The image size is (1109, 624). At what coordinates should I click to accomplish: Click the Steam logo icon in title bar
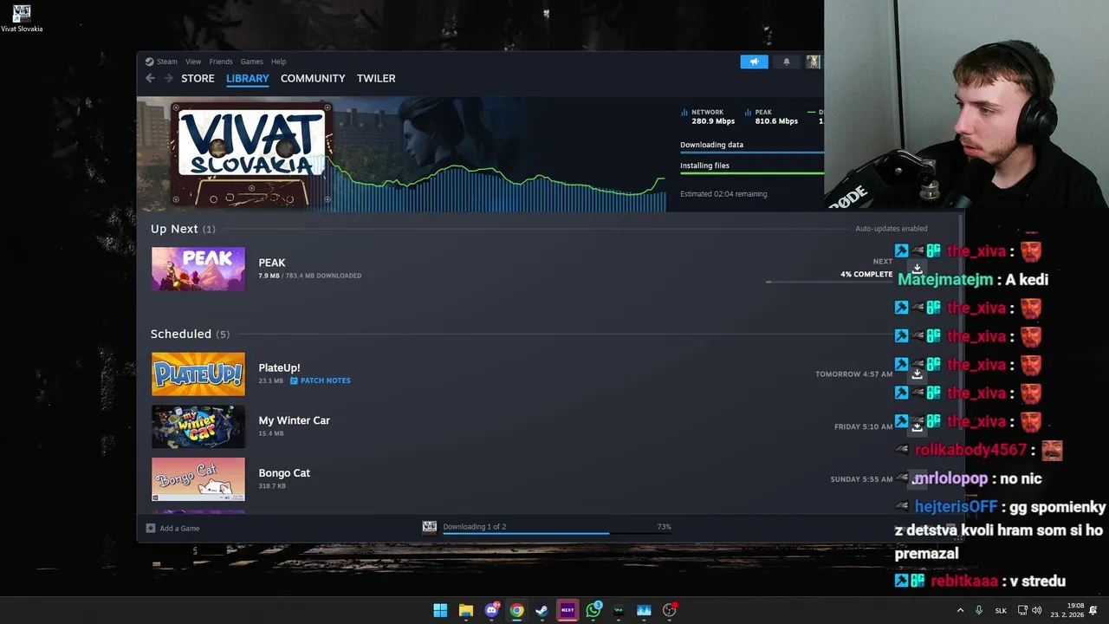(149, 62)
